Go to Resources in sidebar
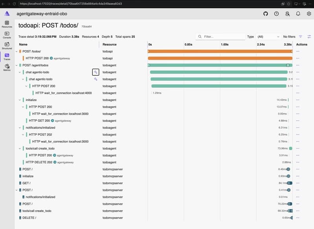The height and width of the screenshot is (229, 314). click(x=7, y=24)
